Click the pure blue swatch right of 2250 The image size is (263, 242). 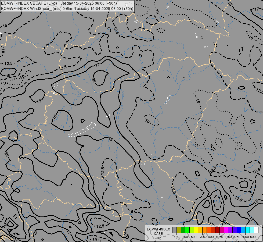coord(239,230)
